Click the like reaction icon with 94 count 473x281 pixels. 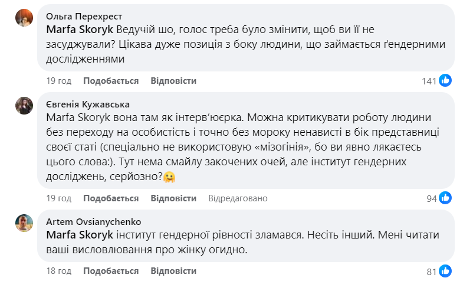pyautogui.click(x=445, y=198)
